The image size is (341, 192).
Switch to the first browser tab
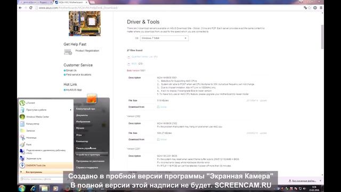(x=35, y=2)
